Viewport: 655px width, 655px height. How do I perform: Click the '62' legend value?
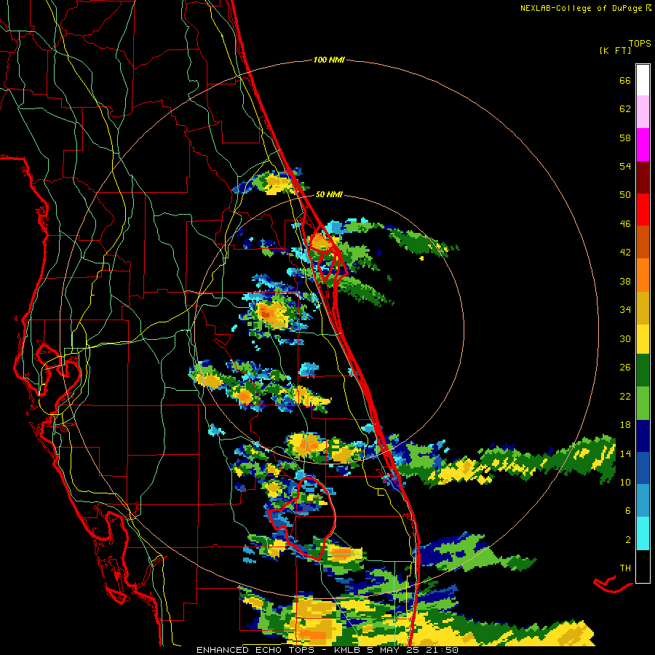tap(625, 109)
